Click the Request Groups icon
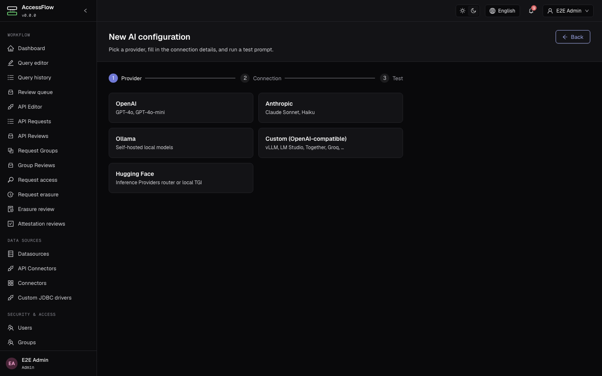This screenshot has width=602, height=376. tap(10, 151)
